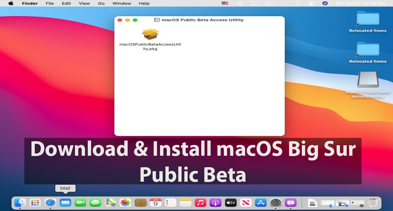Open the App Store

click(x=261, y=203)
